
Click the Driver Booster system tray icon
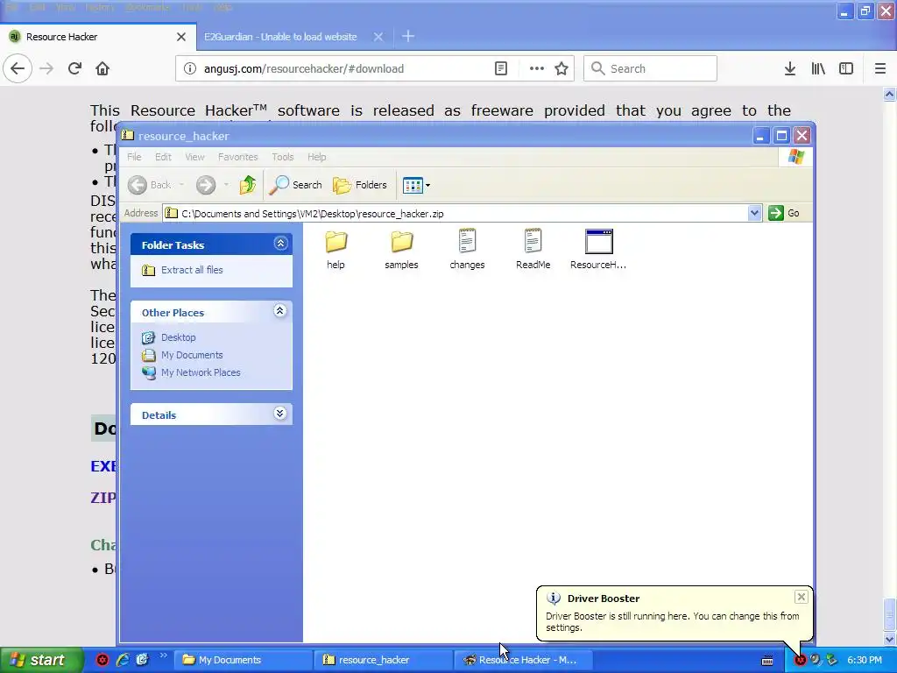[800, 660]
